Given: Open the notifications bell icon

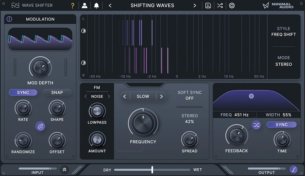Looking at the screenshot, I should pos(96,6).
